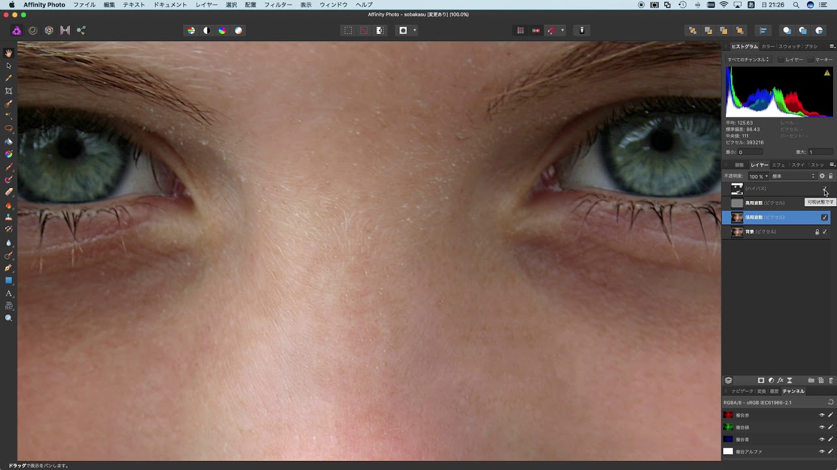This screenshot has width=837, height=470.
Task: Open the ドキュメント menu
Action: (170, 5)
